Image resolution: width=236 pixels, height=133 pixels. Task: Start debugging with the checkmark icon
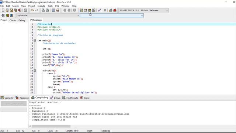click(99, 10)
